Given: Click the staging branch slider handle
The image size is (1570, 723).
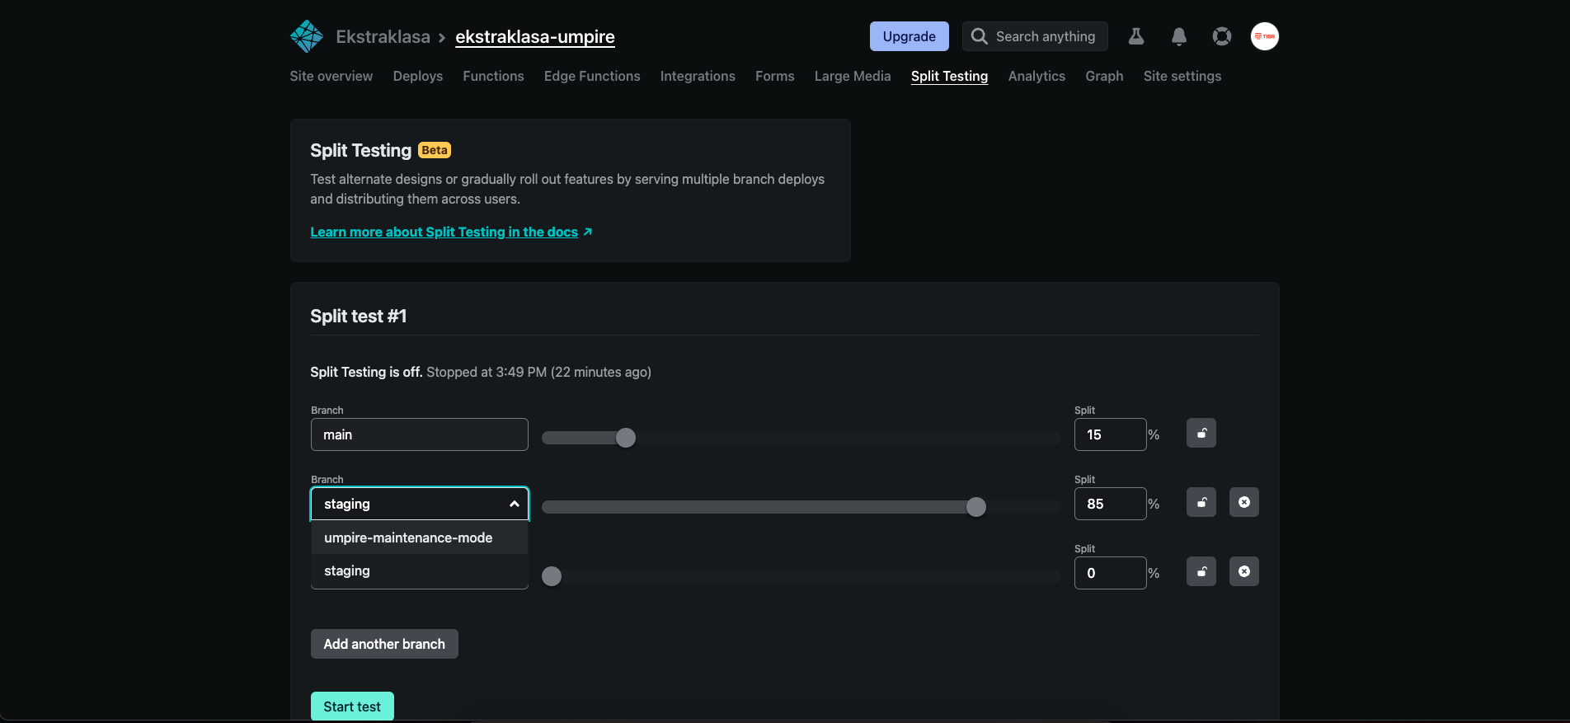Looking at the screenshot, I should [x=976, y=507].
